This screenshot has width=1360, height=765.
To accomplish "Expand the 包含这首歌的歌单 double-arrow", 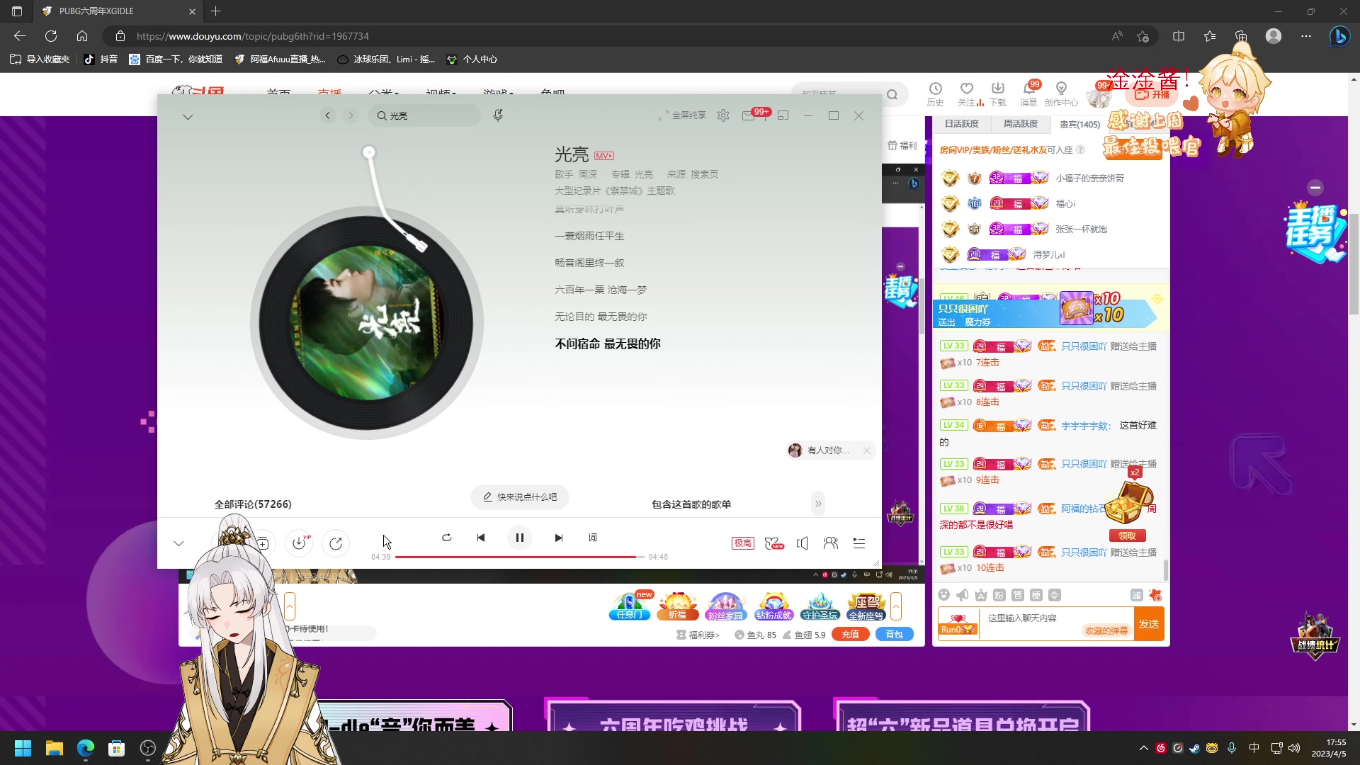I will click(818, 504).
